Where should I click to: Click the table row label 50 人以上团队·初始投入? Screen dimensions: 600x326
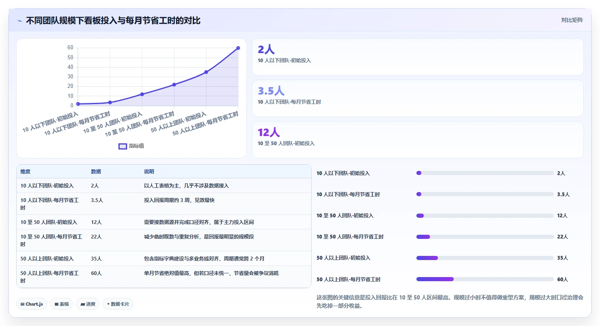(x=47, y=259)
